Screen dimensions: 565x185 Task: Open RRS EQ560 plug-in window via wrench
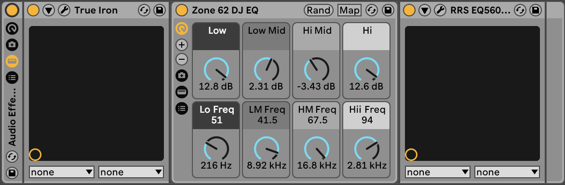point(440,10)
